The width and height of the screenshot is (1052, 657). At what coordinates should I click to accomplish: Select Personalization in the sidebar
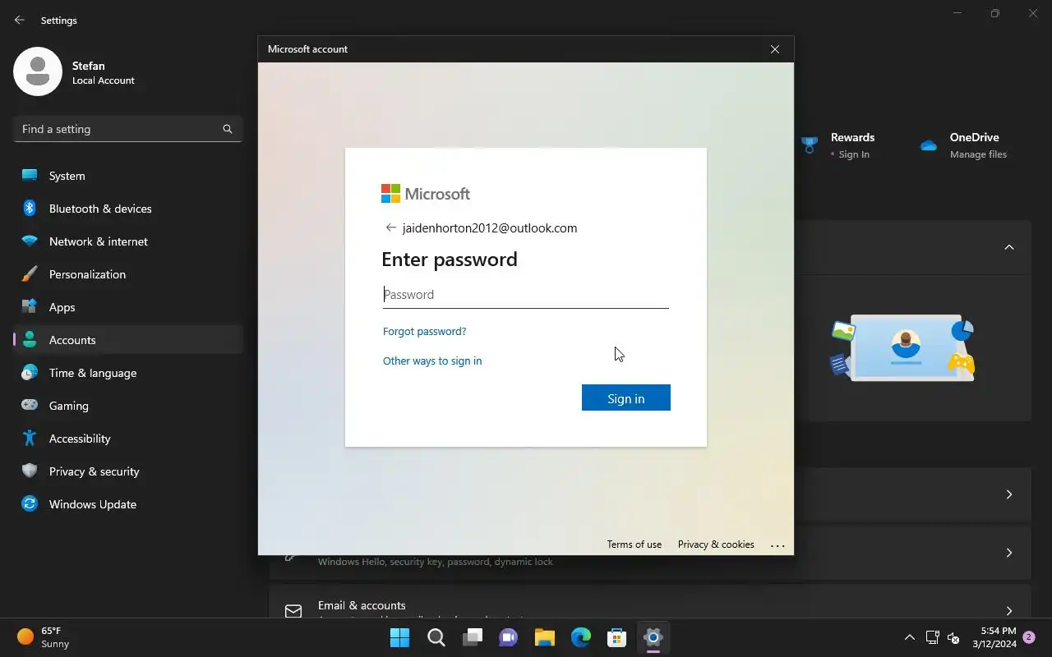pyautogui.click(x=128, y=274)
